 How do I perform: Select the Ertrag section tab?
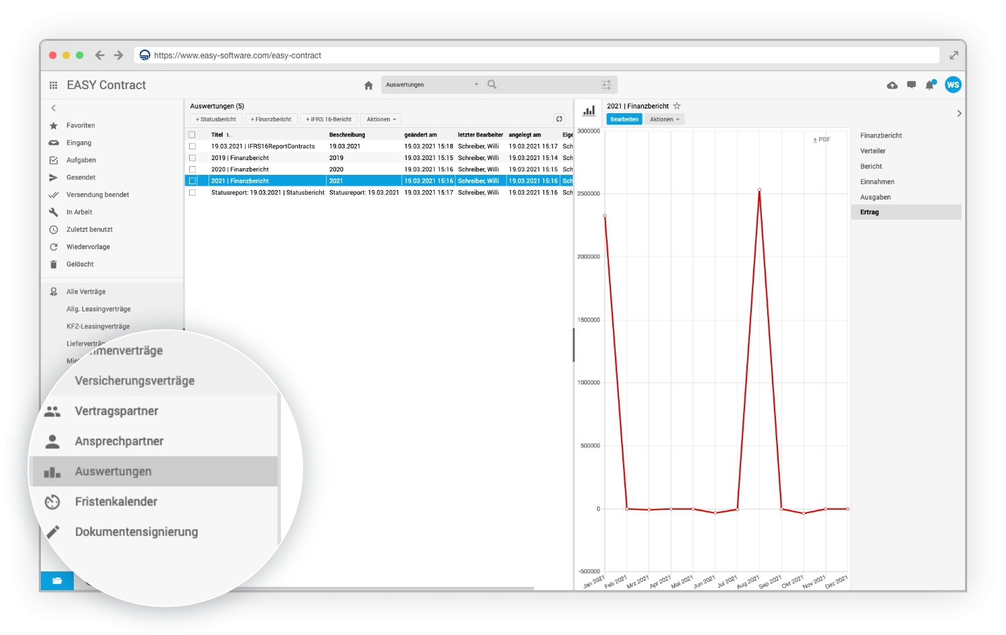(906, 212)
